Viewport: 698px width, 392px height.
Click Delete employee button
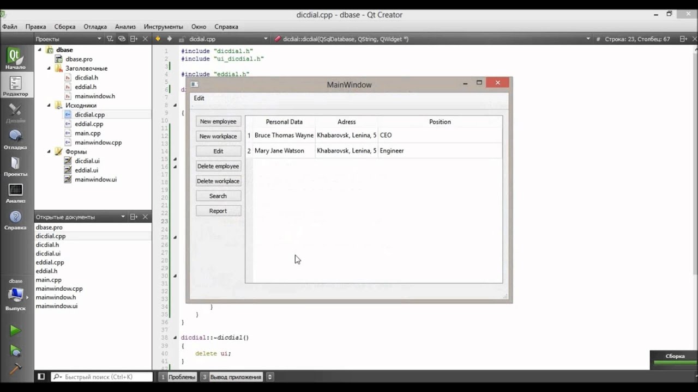point(218,166)
